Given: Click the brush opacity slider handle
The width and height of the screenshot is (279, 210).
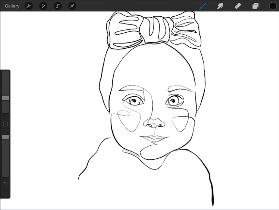Looking at the screenshot, I should tap(5, 137).
